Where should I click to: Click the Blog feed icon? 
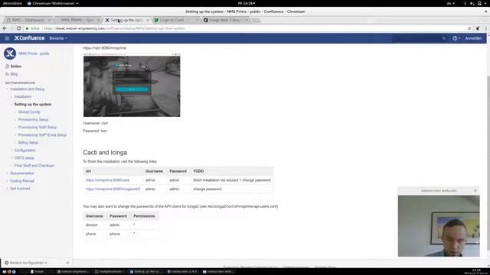point(7,74)
